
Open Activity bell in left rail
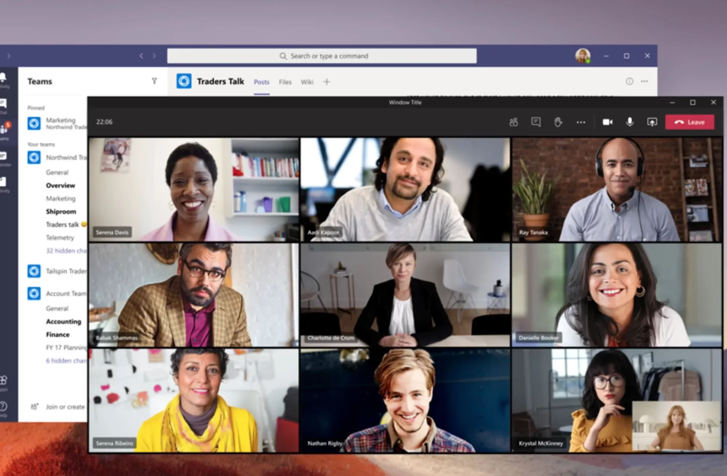(4, 80)
